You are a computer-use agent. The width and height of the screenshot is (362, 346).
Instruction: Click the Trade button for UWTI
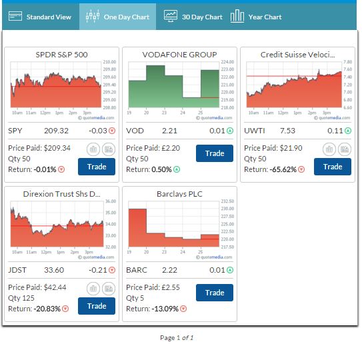point(333,167)
